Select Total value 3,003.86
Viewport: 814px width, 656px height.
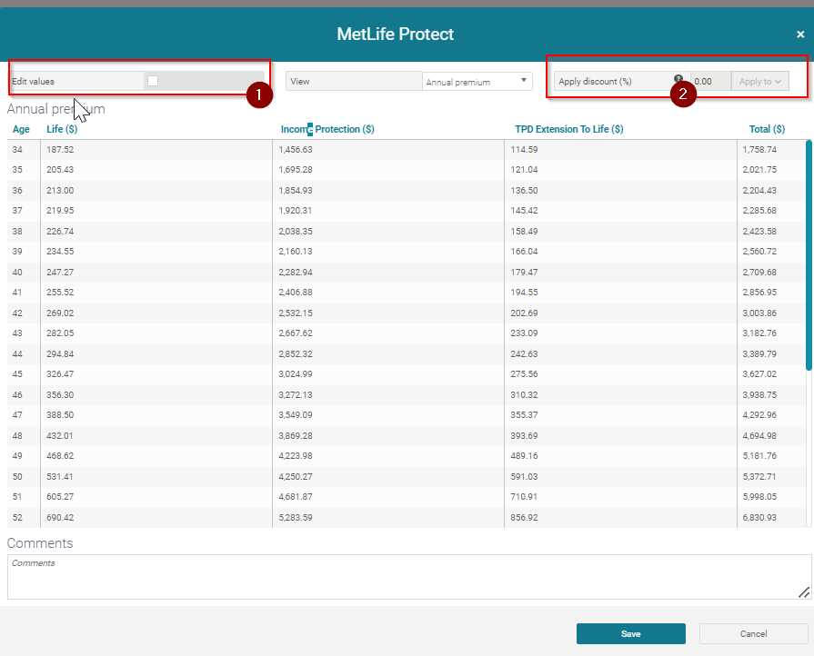pos(759,313)
